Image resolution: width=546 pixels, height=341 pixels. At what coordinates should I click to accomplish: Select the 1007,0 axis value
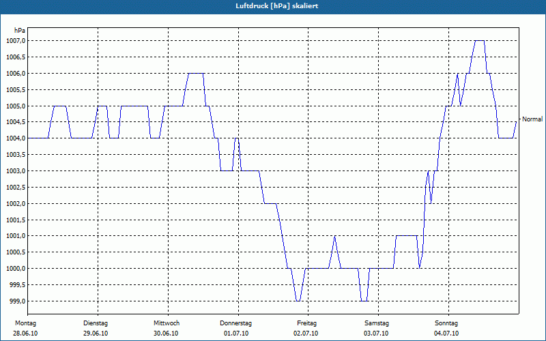(x=16, y=41)
